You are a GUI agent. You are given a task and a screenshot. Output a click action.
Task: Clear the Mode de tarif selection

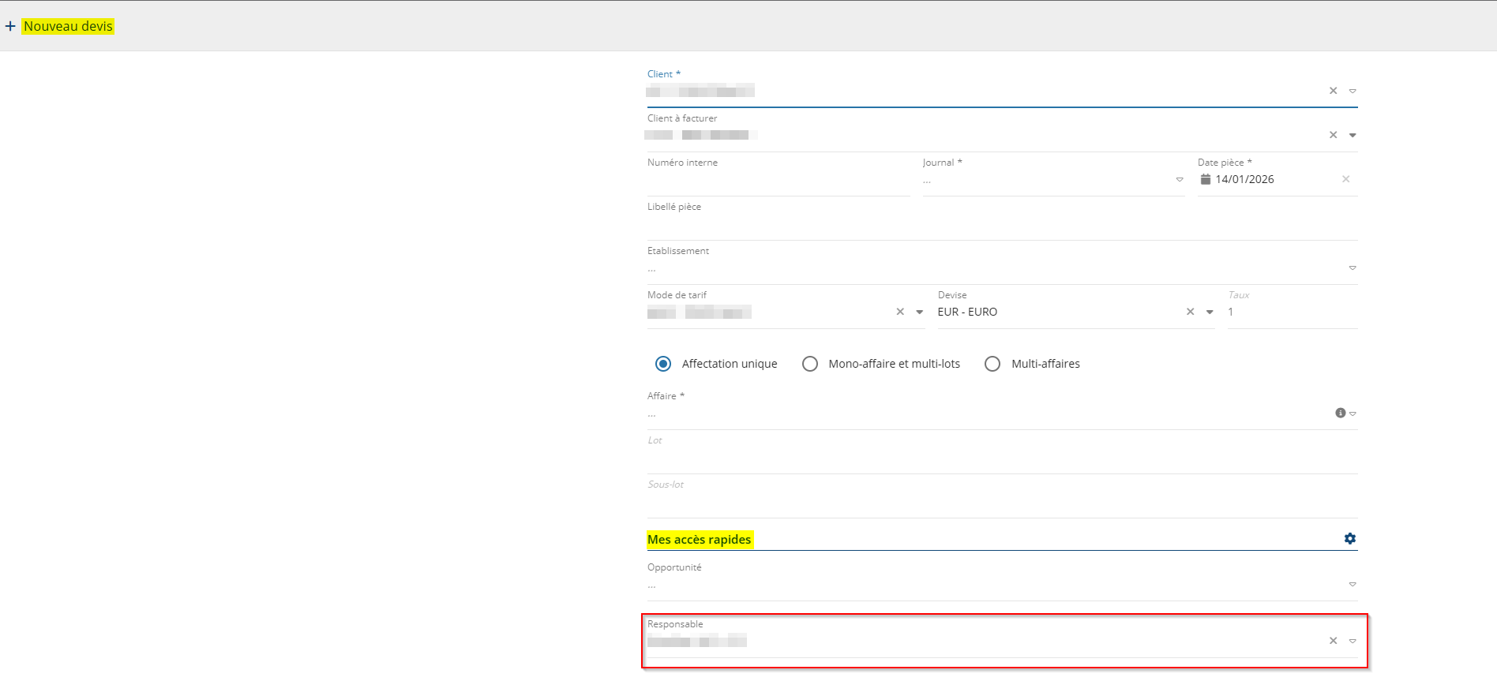click(x=900, y=312)
